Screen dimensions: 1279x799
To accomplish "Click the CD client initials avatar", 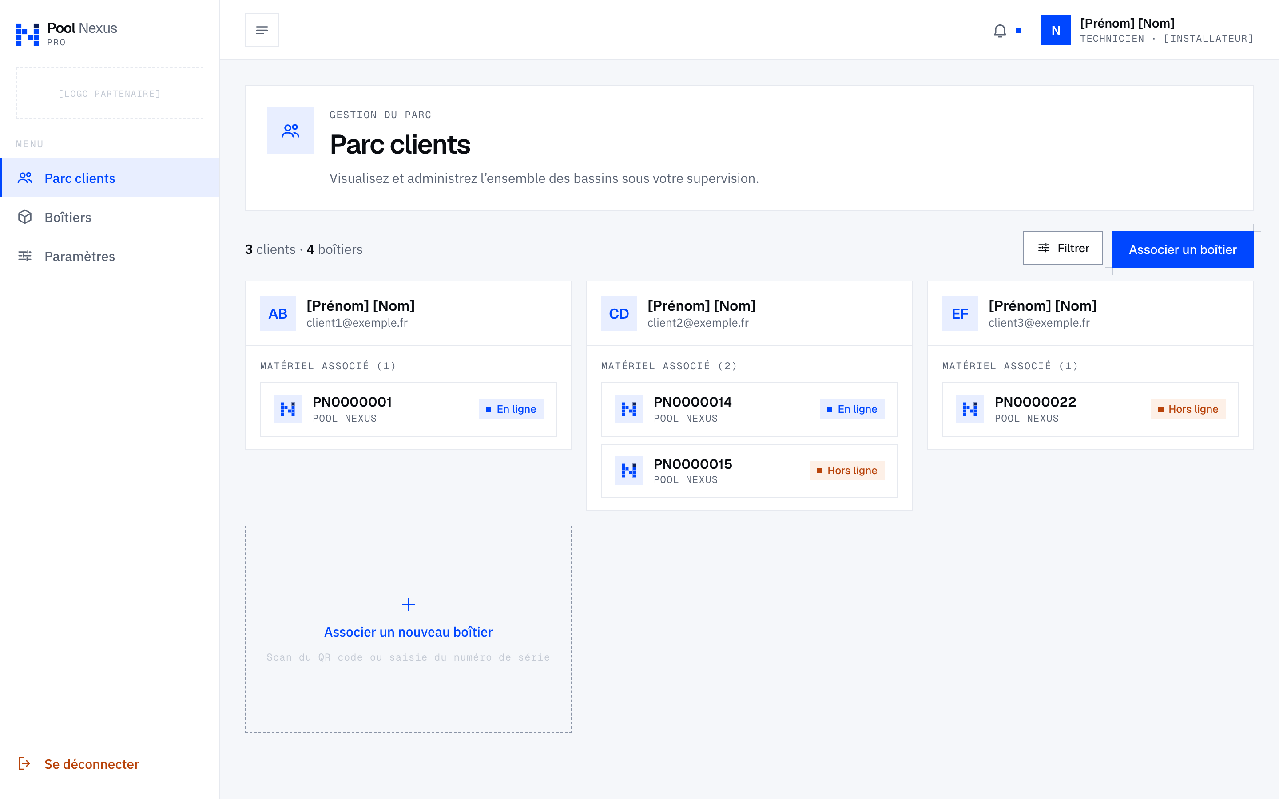I will coord(619,313).
